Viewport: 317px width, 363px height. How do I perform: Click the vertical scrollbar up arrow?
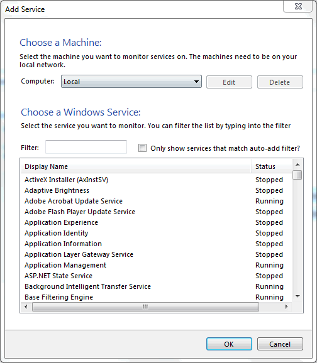pos(298,165)
